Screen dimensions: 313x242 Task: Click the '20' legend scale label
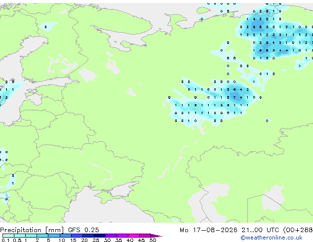[x=84, y=240]
